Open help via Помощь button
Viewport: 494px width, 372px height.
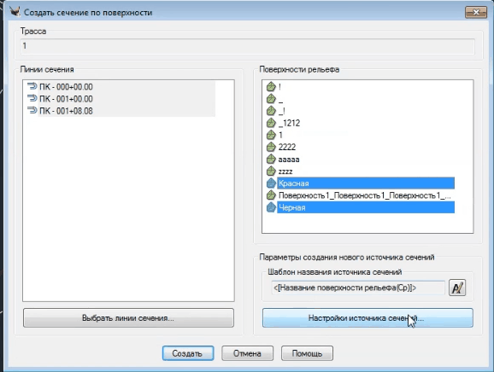click(307, 353)
